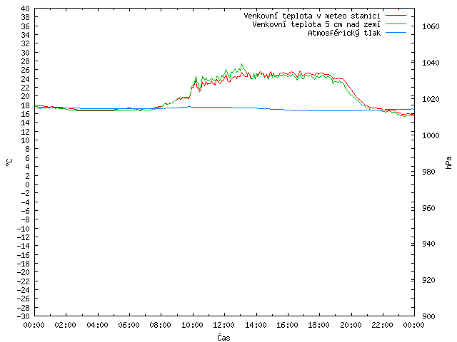Screen dimensions: 457x342
Task: Click the 20:00 time axis label
Action: click(351, 325)
